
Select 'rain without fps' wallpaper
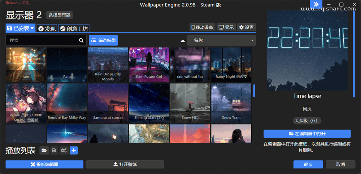pos(190,65)
